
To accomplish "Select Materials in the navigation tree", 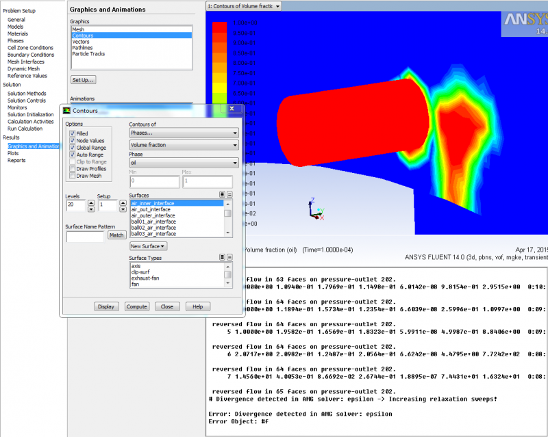I will [18, 34].
